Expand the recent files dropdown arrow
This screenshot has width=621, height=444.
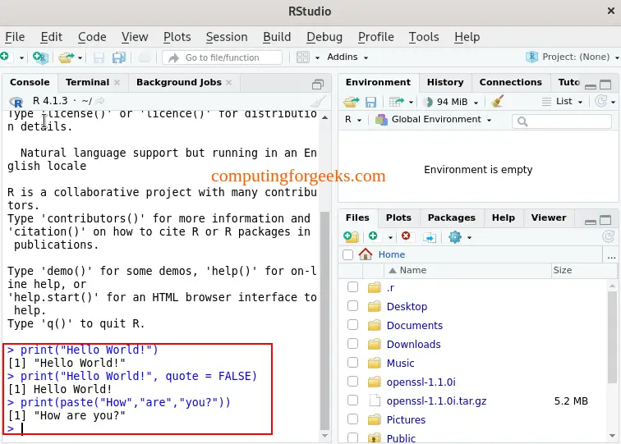point(80,58)
